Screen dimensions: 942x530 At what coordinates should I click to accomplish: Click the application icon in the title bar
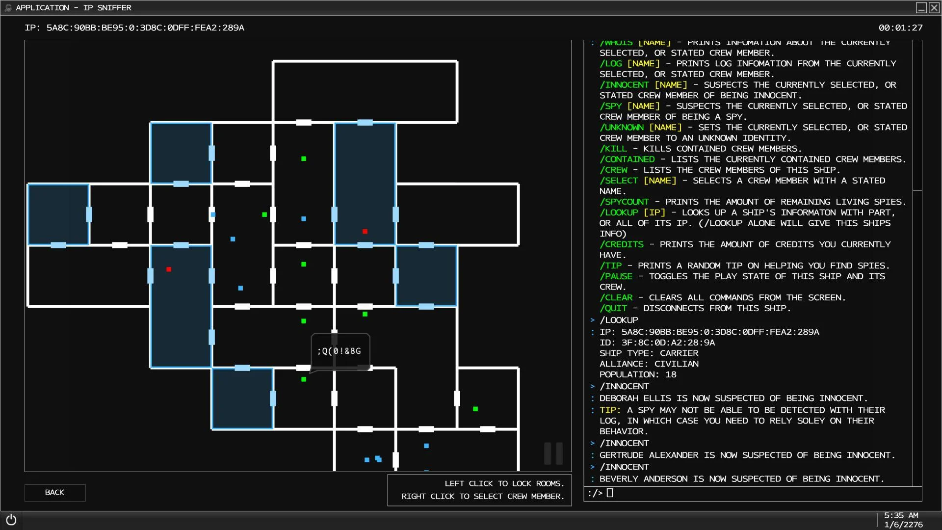(x=8, y=8)
